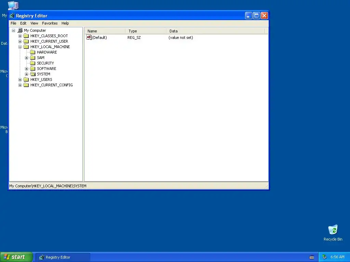Image resolution: width=350 pixels, height=262 pixels.
Task: Expand the HKEY_CLASSES_ROOT node
Action: coord(20,36)
